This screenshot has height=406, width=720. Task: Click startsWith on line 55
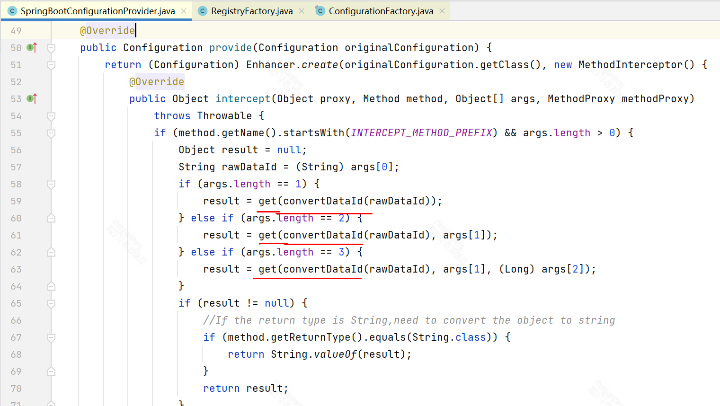[314, 133]
